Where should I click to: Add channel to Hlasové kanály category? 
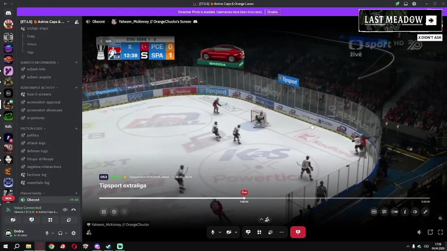coord(76,193)
